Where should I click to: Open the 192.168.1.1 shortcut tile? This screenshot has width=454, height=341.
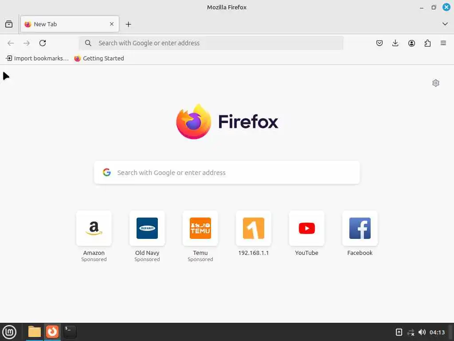click(x=254, y=228)
